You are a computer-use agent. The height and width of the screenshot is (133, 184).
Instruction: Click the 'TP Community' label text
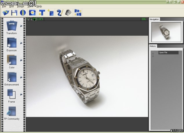[x=12, y=119]
